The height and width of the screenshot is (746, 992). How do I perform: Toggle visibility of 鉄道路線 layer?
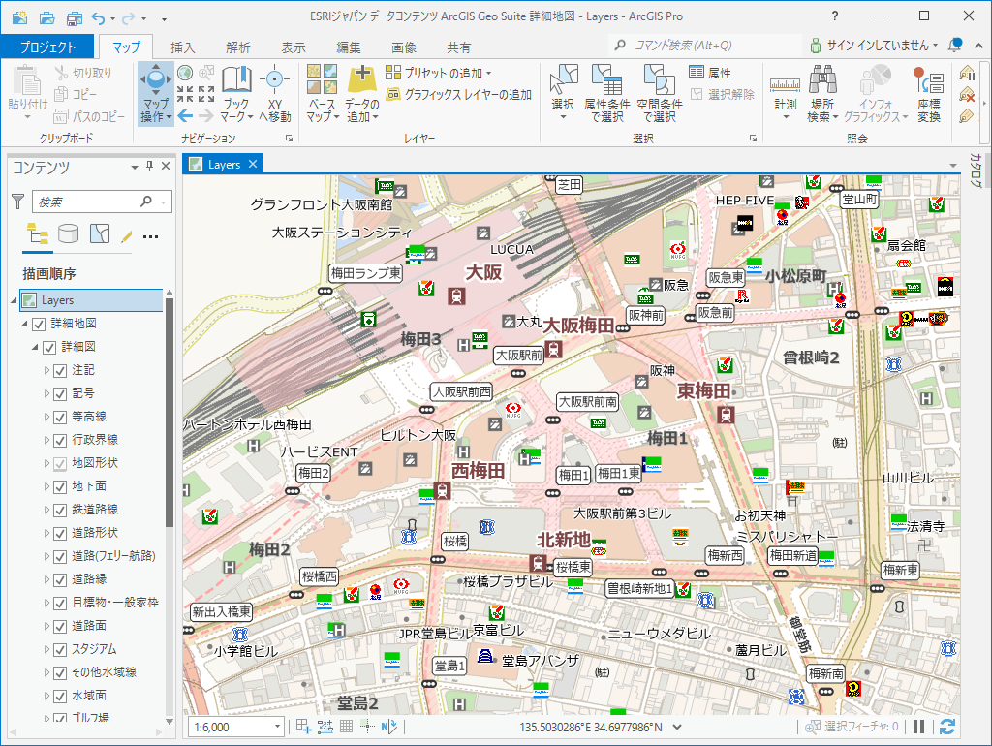click(x=60, y=510)
